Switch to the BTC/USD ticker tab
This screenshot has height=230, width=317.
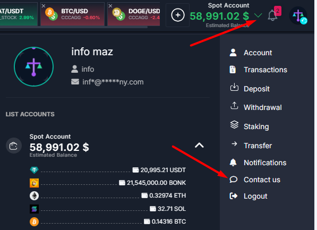click(x=72, y=14)
